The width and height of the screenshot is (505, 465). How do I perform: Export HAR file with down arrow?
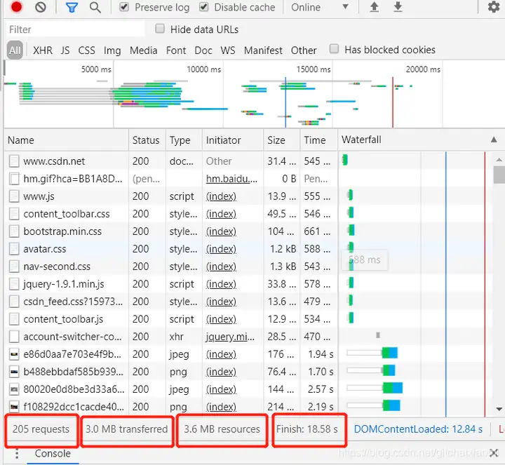pyautogui.click(x=398, y=7)
